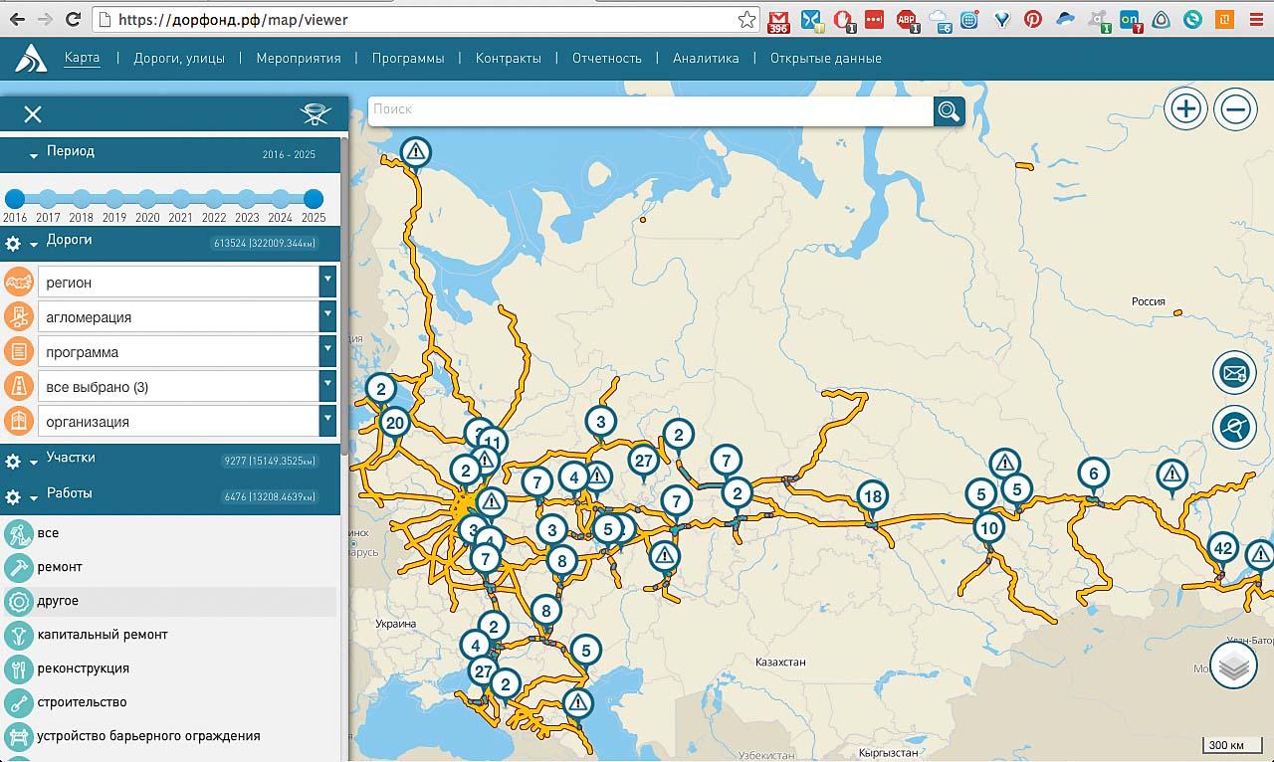Open the map layers switcher icon

tap(1234, 667)
